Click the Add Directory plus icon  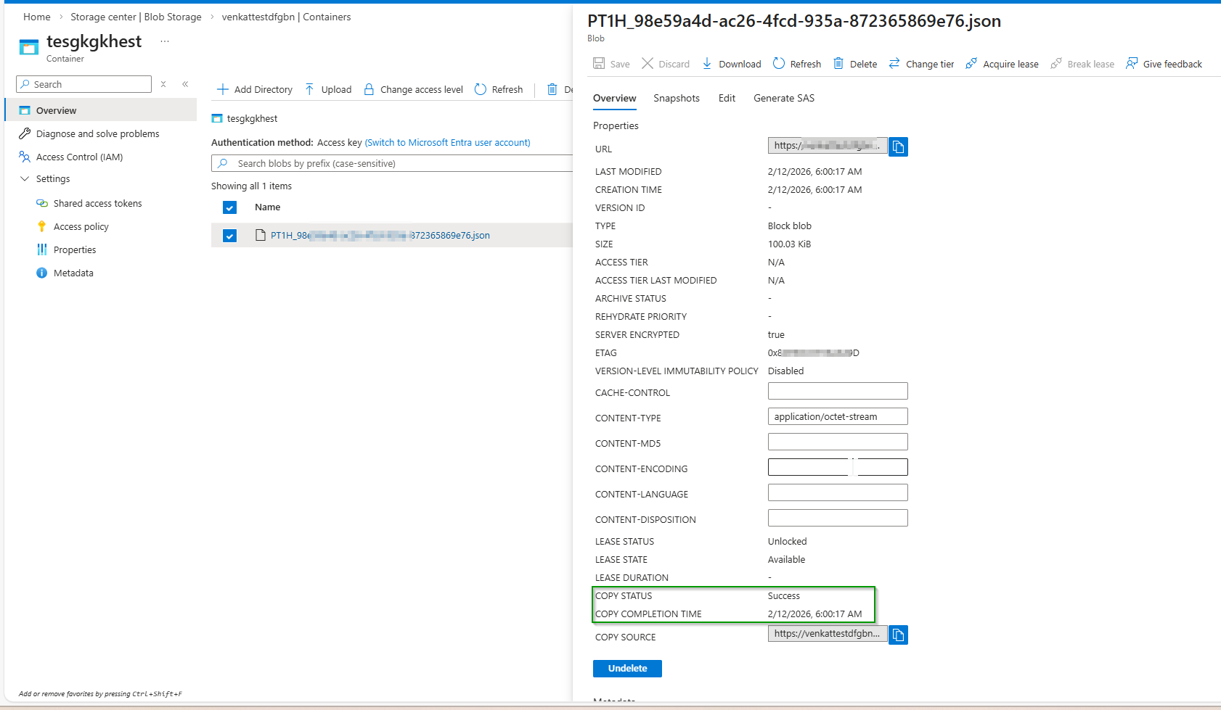(x=223, y=89)
